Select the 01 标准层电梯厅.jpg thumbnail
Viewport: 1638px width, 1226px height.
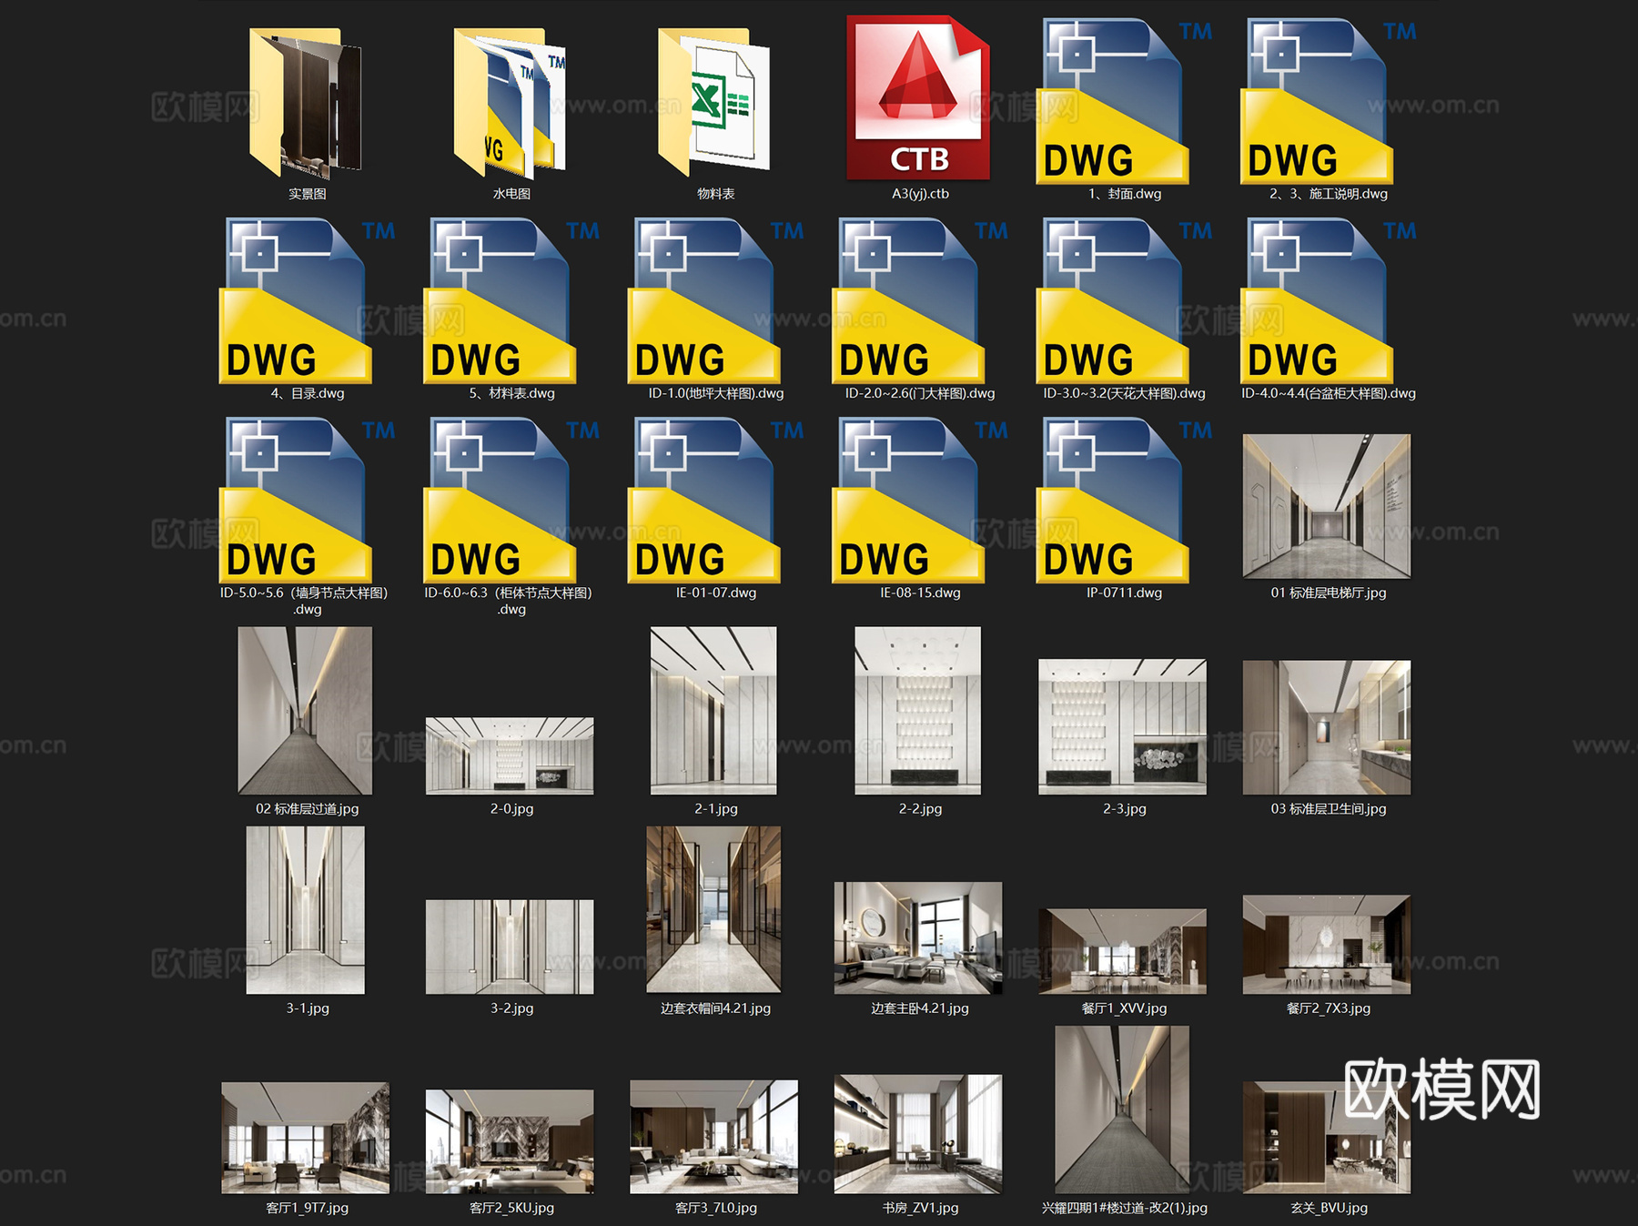point(1327,506)
